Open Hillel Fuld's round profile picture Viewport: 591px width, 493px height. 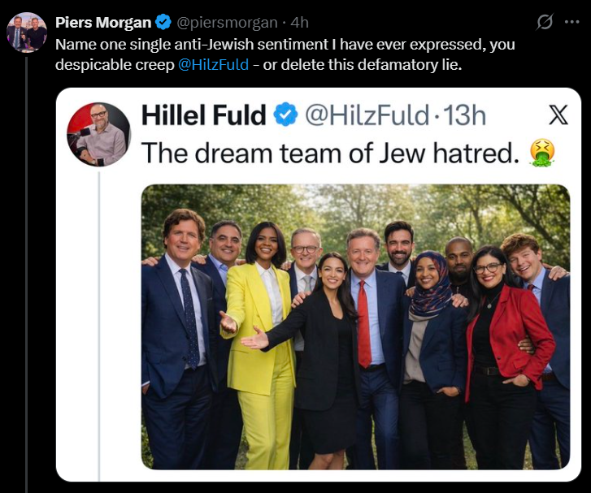pyautogui.click(x=98, y=135)
